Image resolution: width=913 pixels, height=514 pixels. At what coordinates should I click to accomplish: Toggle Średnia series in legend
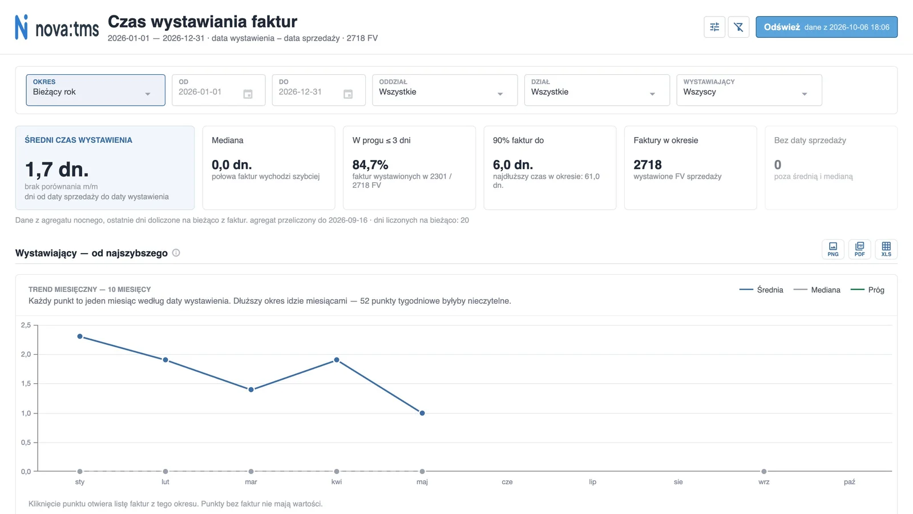click(x=761, y=290)
